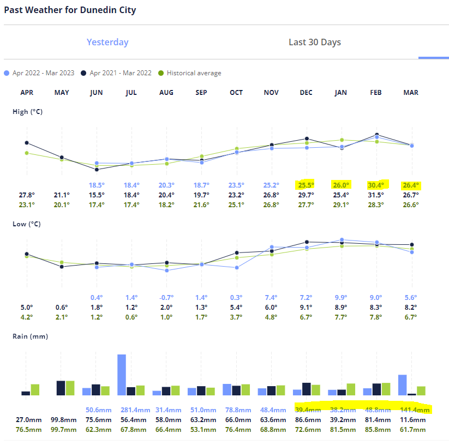This screenshot has height=445, width=449.
Task: Open the Last 30 Days tab
Action: (x=315, y=43)
